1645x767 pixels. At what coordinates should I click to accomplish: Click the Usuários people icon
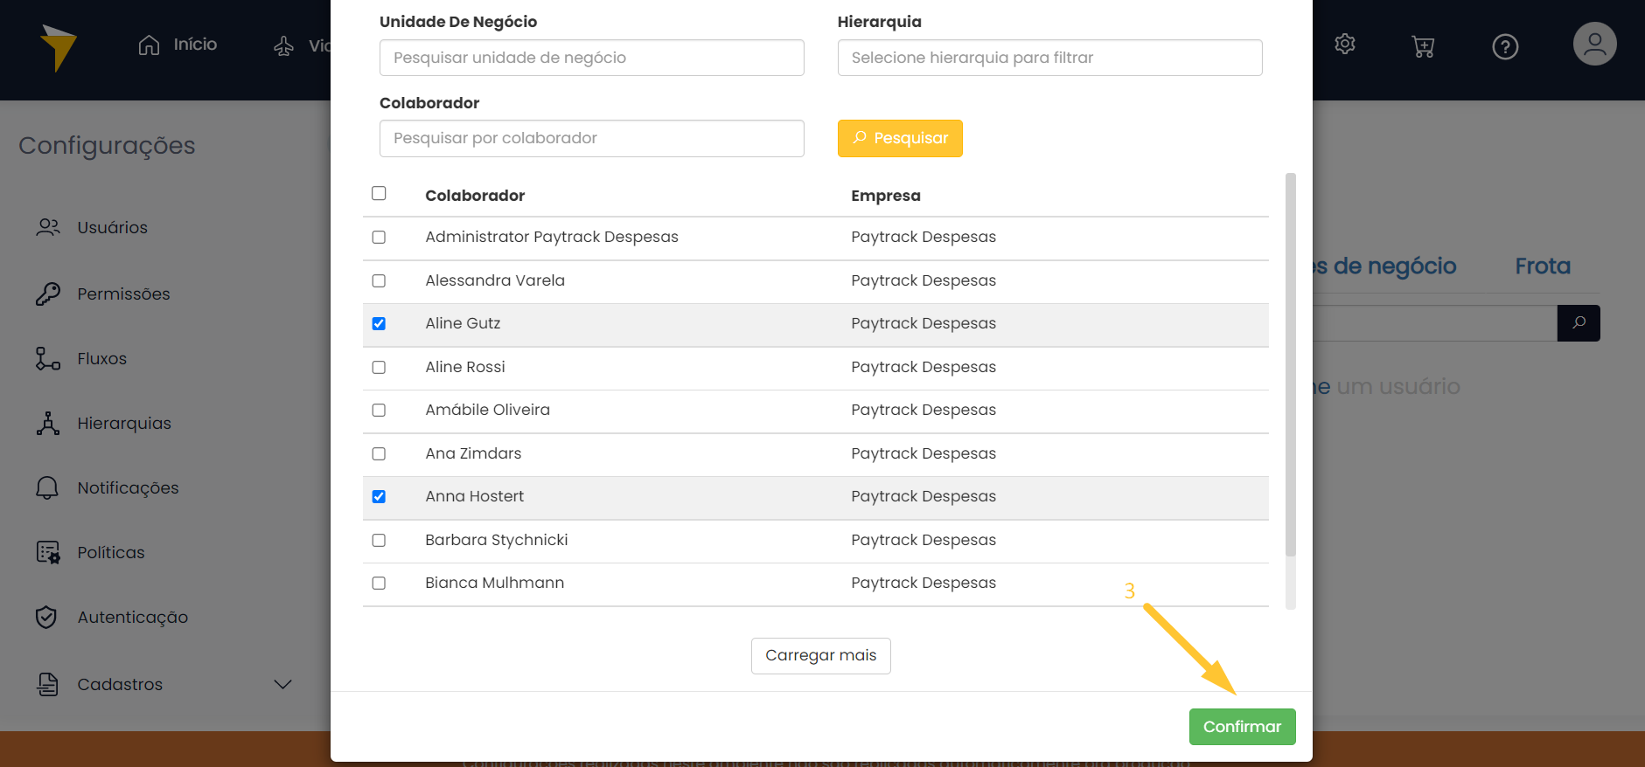point(48,227)
